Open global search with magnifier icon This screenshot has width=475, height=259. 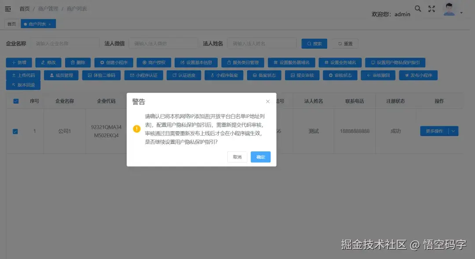click(x=418, y=8)
